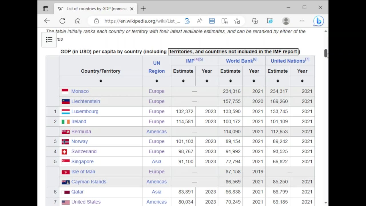Click Liechtenstein's World Bank year 2020
366x206 pixels.
pos(258,101)
